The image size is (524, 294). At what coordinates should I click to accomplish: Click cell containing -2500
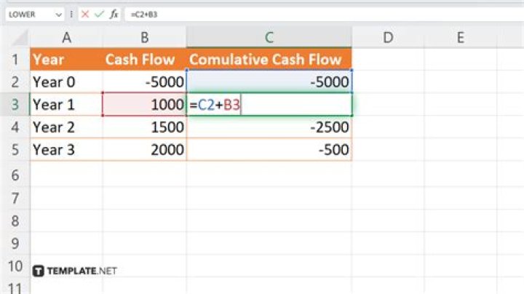coord(269,127)
